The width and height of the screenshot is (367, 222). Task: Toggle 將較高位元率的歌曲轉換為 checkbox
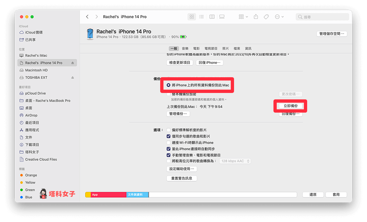(168, 161)
